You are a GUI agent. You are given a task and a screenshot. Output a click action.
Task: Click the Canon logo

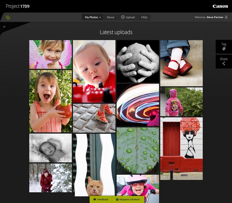[220, 6]
